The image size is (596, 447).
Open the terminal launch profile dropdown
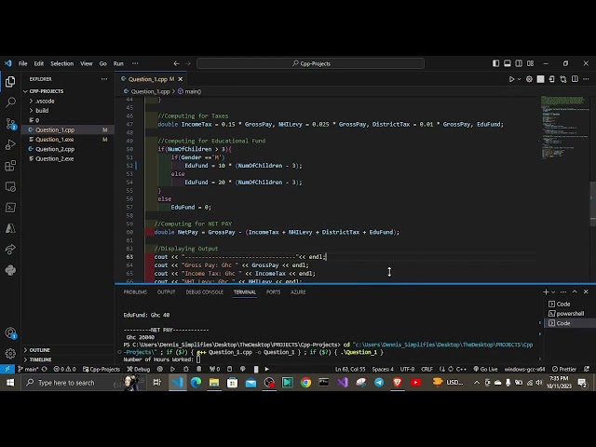point(553,291)
